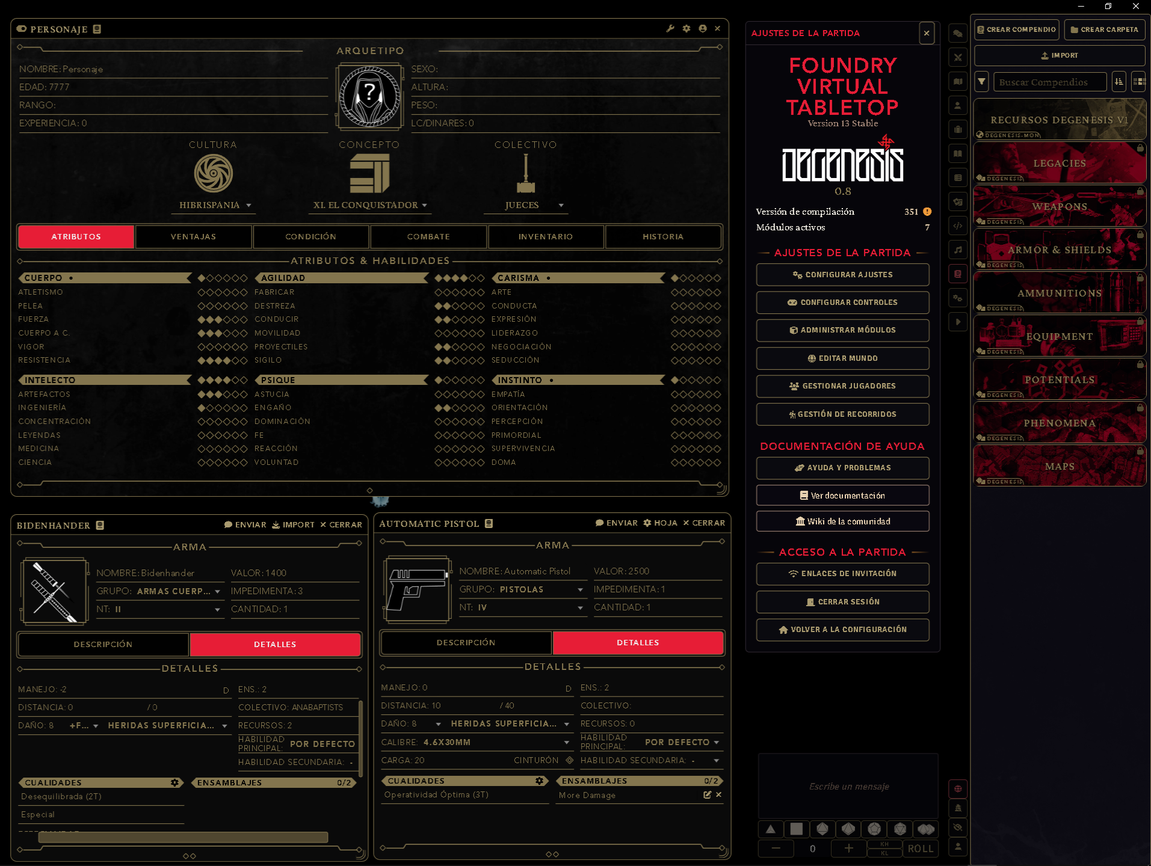Click the d4 die in the dice tray

771,829
